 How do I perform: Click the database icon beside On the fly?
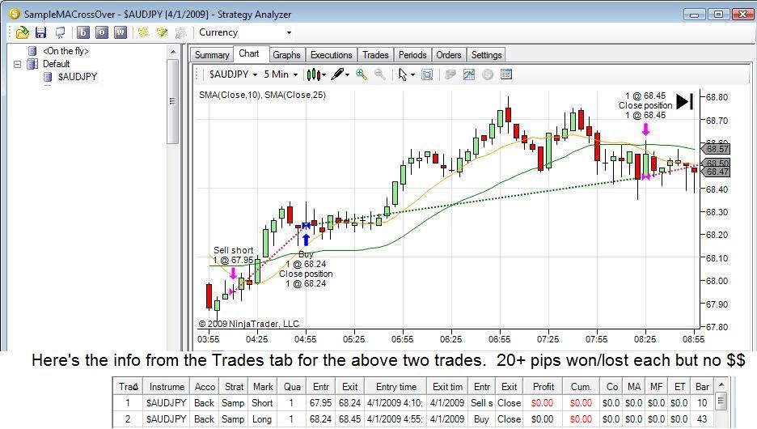click(33, 51)
